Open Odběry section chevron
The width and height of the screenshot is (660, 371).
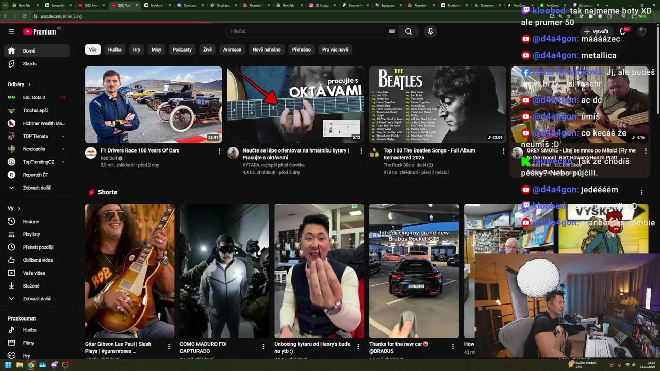point(29,85)
